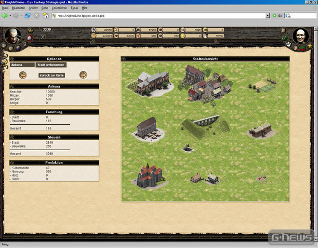Open the Ansicht menu
This screenshot has width=318, height=248.
[x=33, y=8]
